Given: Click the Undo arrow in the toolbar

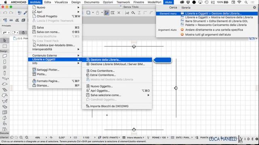Looking at the screenshot, I should tap(5, 12).
